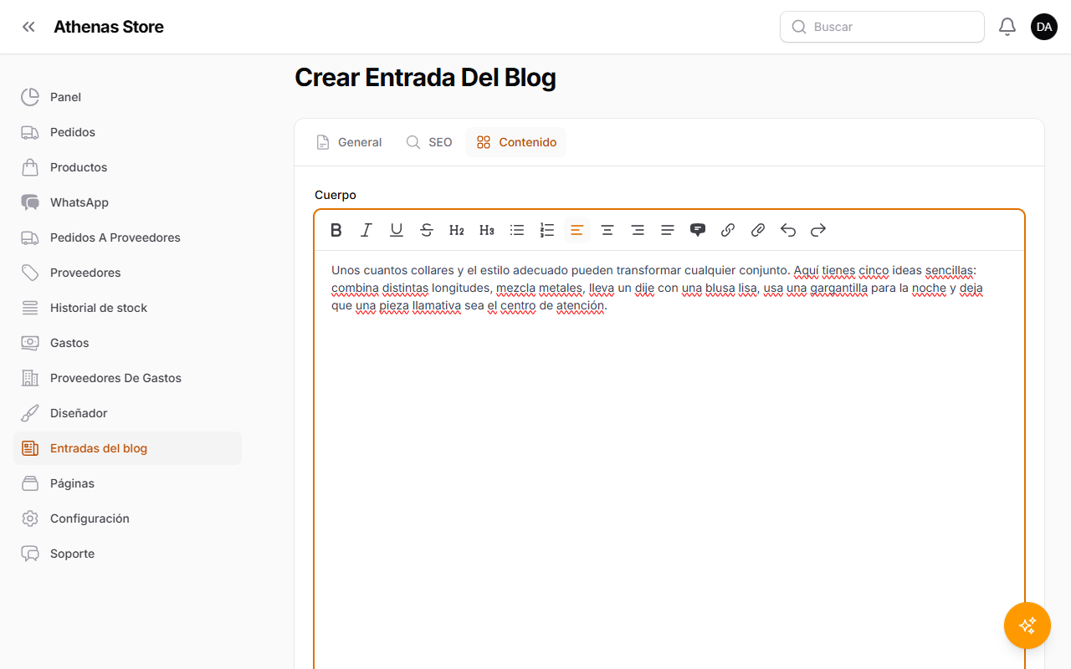1071x669 pixels.
Task: Open Historial de stock
Action: pyautogui.click(x=127, y=308)
